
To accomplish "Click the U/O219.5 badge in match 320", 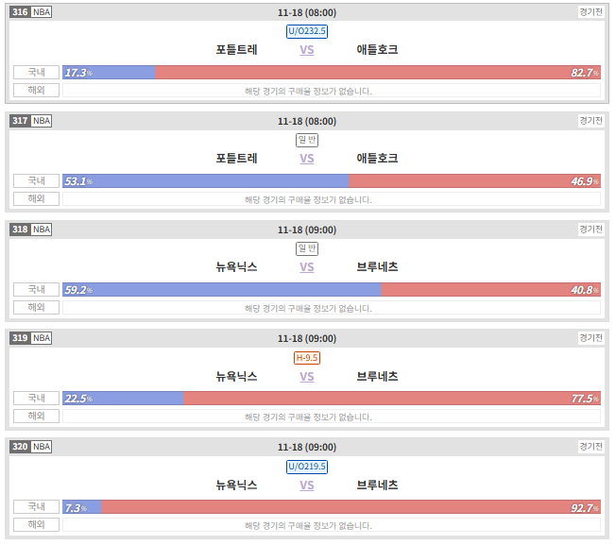I will [x=308, y=467].
